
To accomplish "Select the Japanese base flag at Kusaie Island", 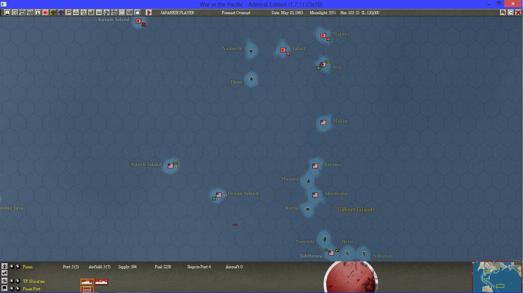I will [x=138, y=21].
